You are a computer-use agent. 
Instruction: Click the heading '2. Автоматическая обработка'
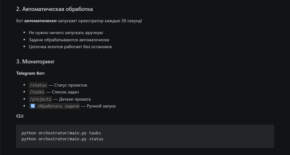coord(54,9)
